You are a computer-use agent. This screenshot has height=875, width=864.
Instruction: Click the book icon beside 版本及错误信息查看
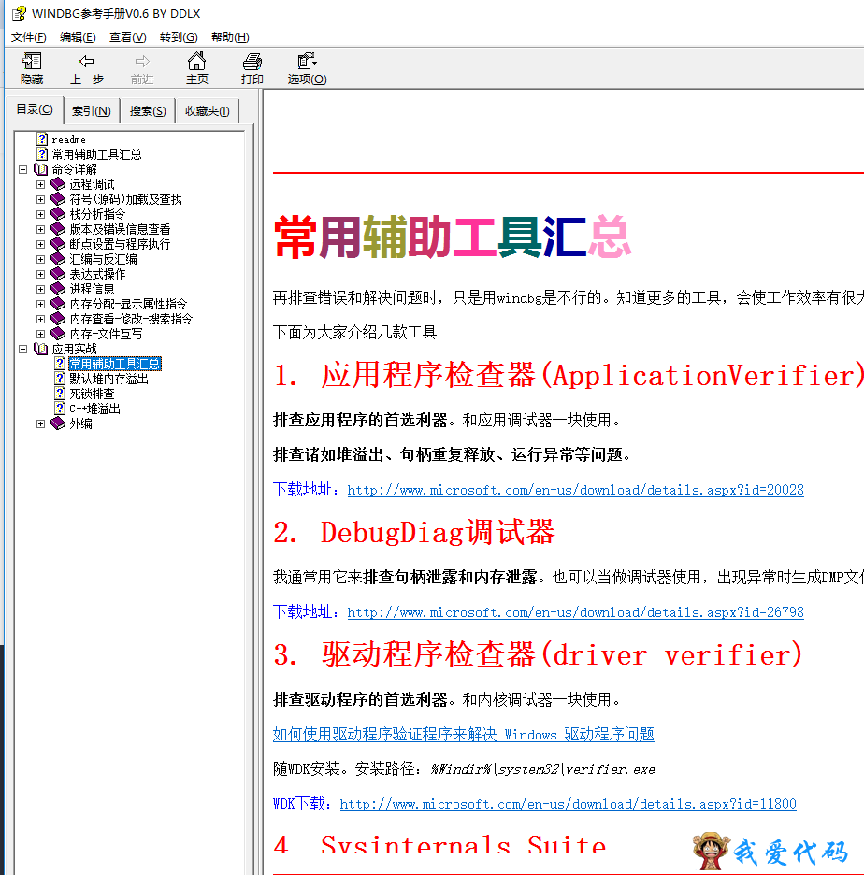58,229
